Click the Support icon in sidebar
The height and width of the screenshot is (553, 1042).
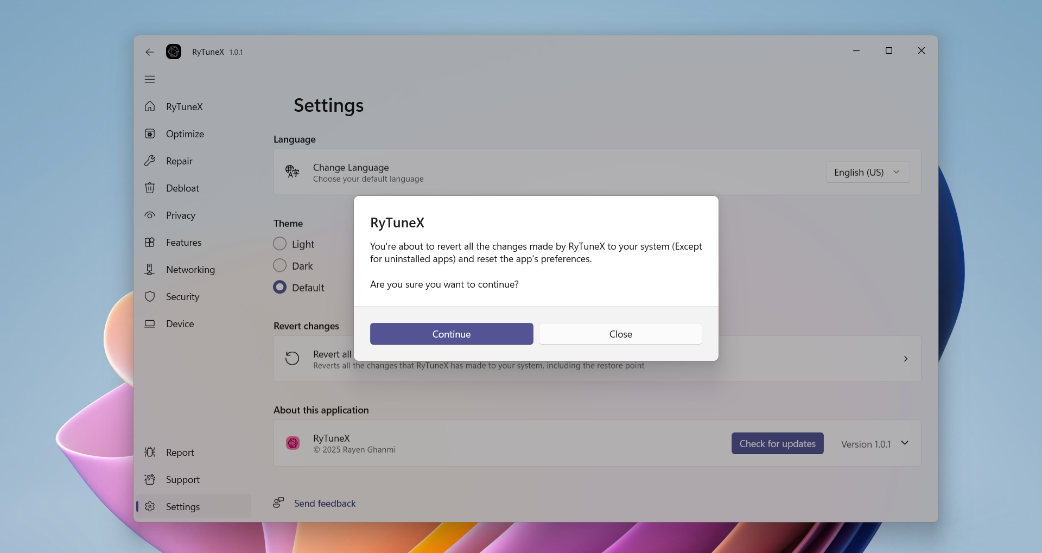tap(150, 479)
